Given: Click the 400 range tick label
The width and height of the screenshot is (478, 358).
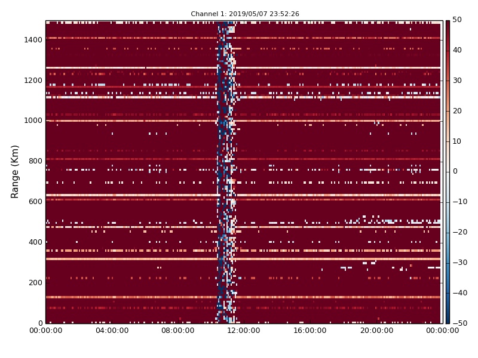Looking at the screenshot, I should coord(35,242).
